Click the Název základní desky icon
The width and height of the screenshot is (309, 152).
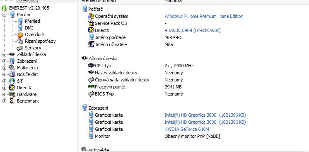[91, 72]
